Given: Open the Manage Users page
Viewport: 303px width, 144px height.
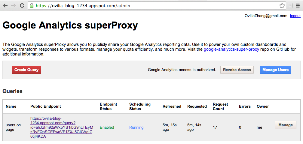Looking at the screenshot, I should coord(275,70).
